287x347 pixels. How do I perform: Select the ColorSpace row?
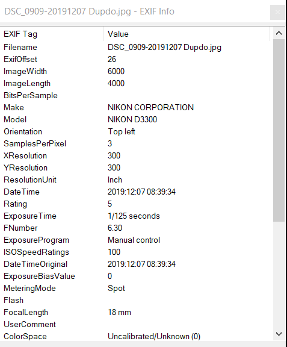pyautogui.click(x=135, y=336)
